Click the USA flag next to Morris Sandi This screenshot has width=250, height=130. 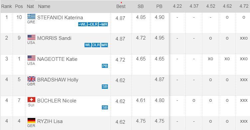31,38
